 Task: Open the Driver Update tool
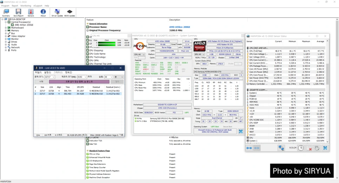[x=57, y=13]
